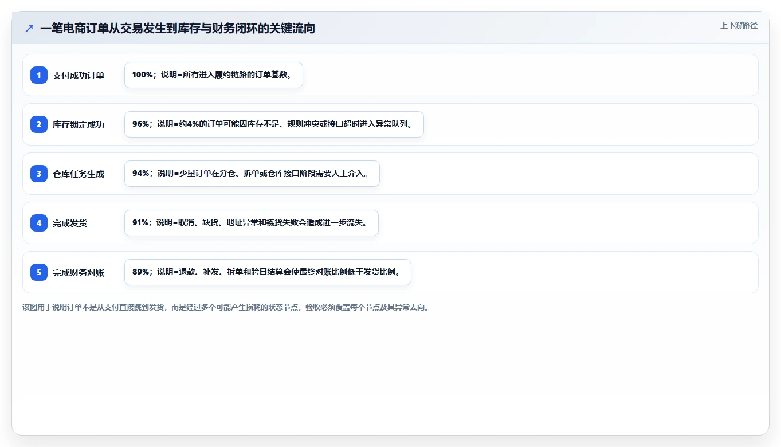Screen dimensions: 781x447
Task: Click the 上下游路径 label at top right
Action: 739,25
